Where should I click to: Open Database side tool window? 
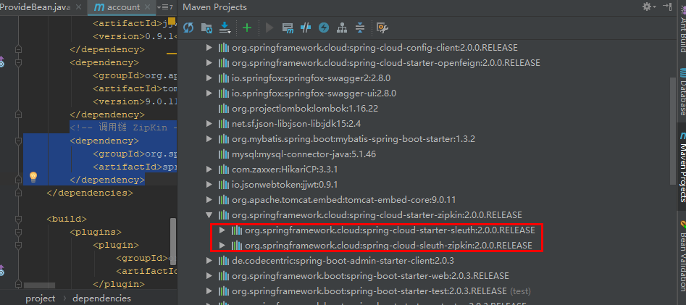pos(681,91)
